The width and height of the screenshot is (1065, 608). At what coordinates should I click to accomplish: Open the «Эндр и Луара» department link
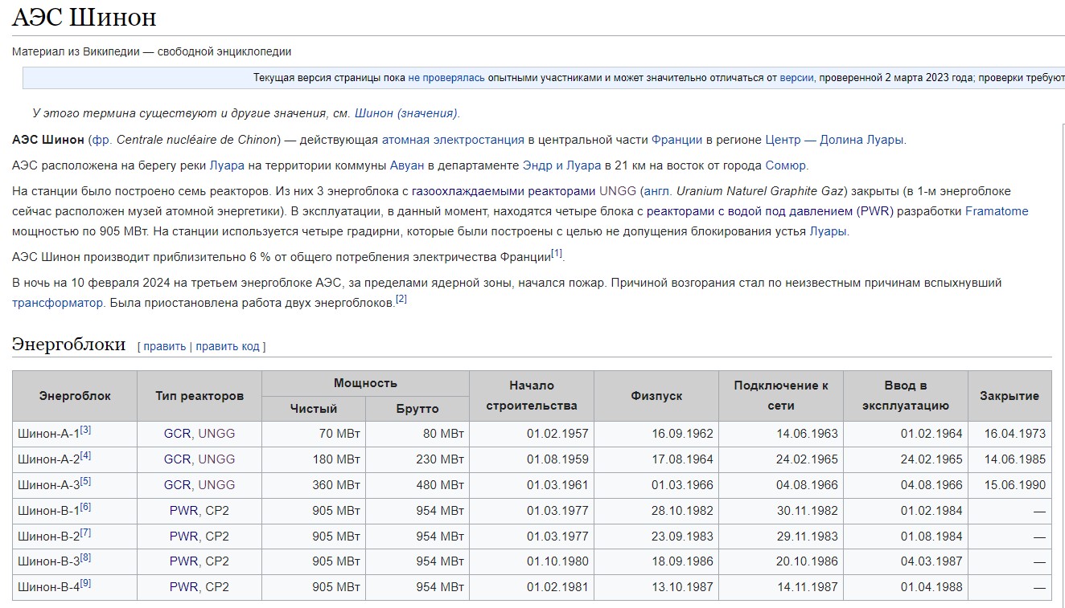(561, 165)
